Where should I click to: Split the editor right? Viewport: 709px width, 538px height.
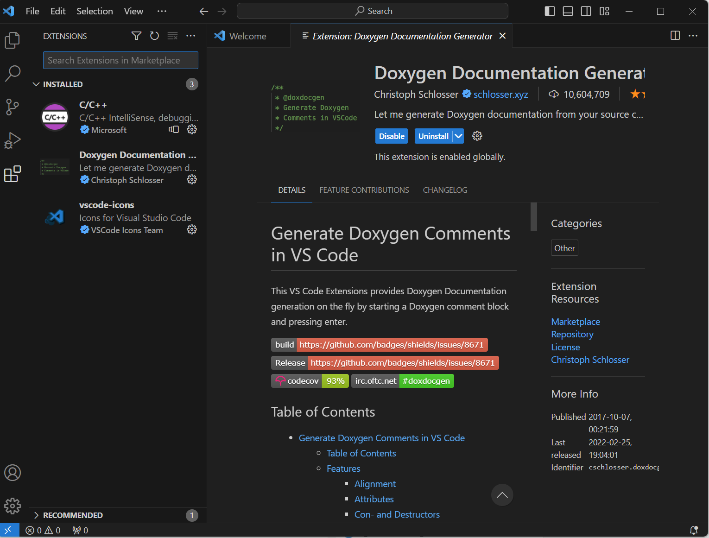point(675,36)
